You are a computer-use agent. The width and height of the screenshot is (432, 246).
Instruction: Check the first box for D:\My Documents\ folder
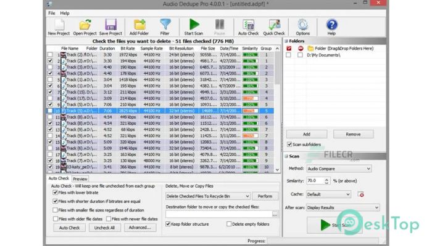[288, 55]
